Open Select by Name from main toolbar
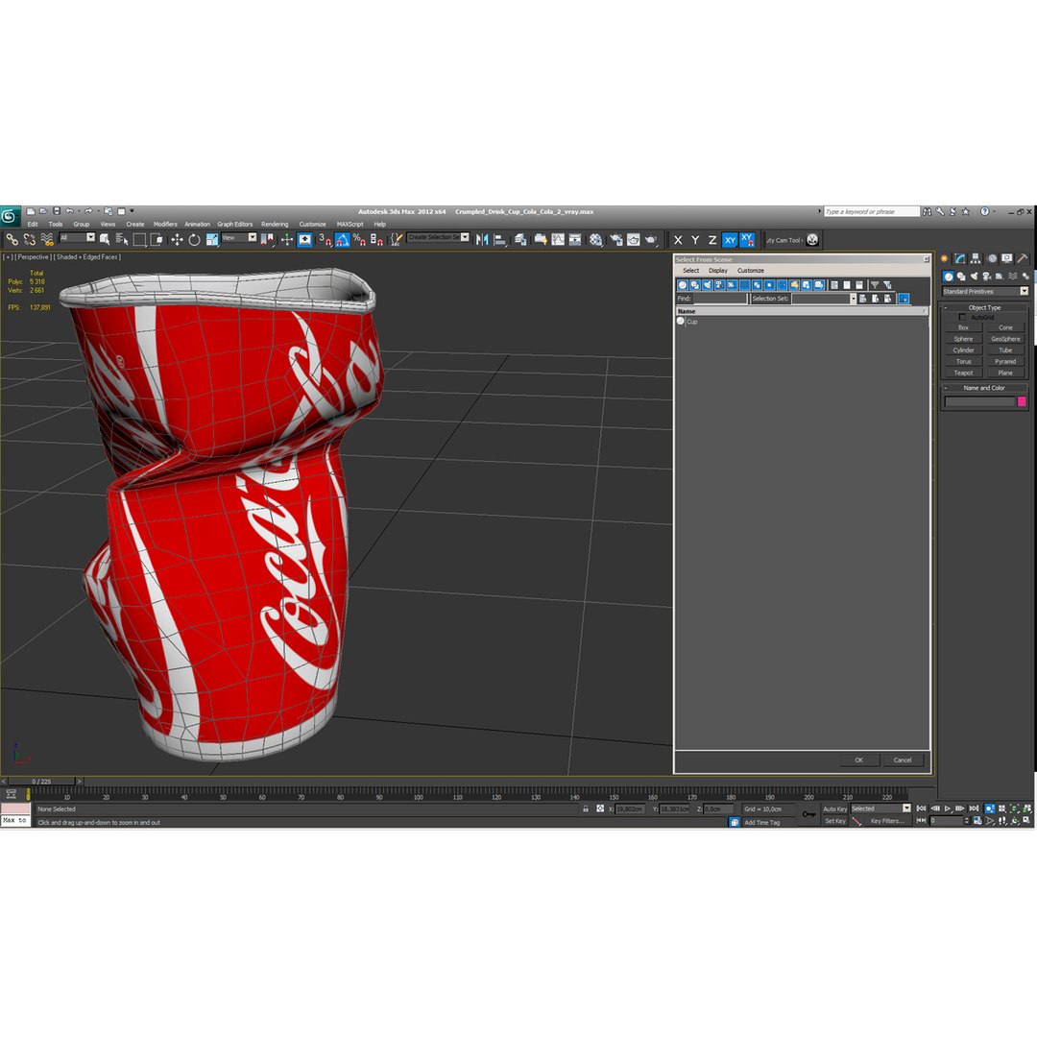1037x1037 pixels. (x=121, y=239)
